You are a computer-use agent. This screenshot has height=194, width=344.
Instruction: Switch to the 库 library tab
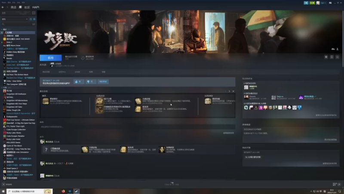click(x=20, y=7)
